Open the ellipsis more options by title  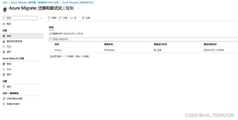[79, 8]
